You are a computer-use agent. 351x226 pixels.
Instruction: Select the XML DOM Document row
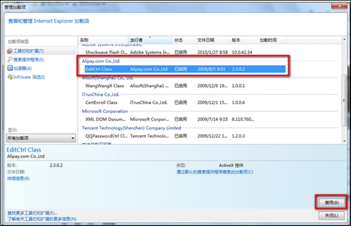185,119
